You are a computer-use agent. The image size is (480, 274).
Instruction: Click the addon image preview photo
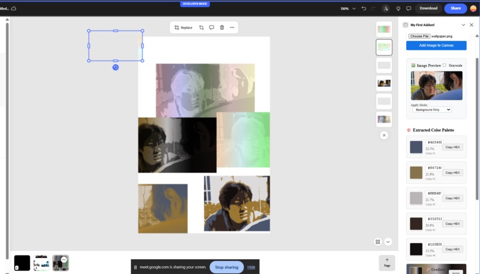pos(437,86)
